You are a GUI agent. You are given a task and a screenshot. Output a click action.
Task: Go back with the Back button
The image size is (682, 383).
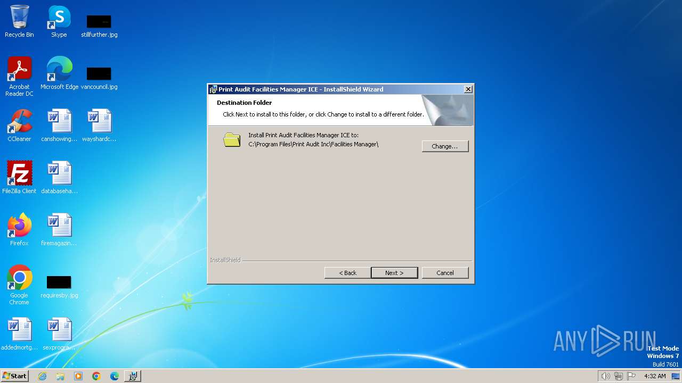347,273
